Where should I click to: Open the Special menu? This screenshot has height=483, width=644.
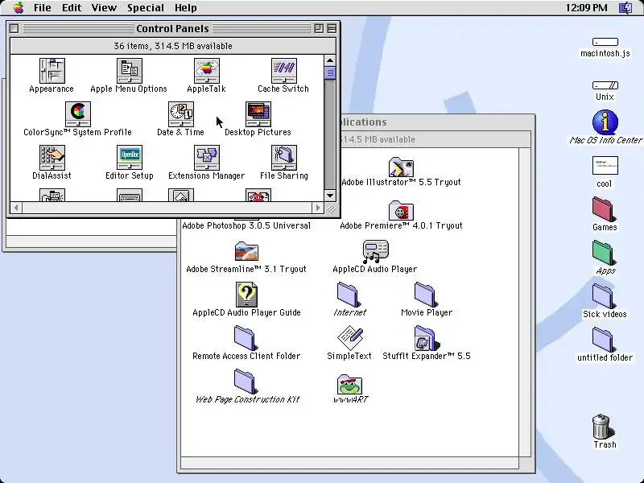pyautogui.click(x=146, y=8)
